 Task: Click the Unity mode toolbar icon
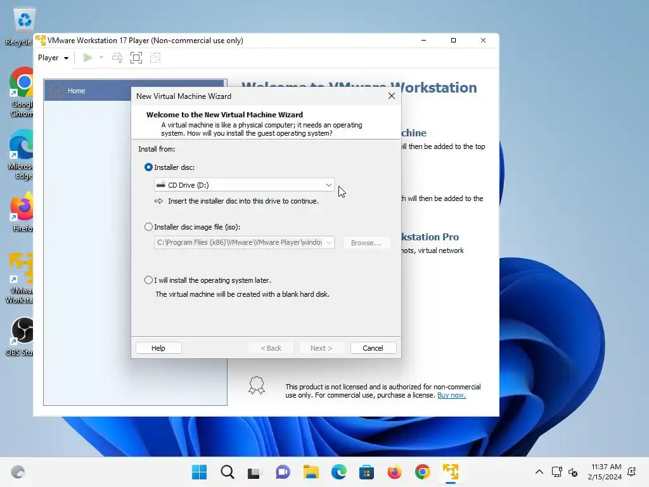pyautogui.click(x=155, y=58)
